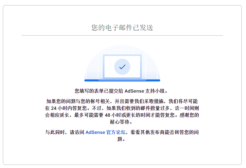
Task: Click the text line starting 如果您的问题与您的帐号相关
Action: pyautogui.click(x=122, y=101)
